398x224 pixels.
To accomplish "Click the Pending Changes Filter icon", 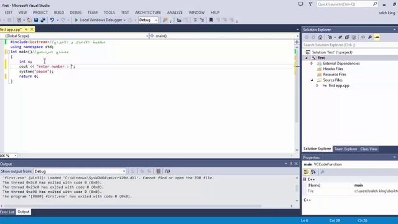I will tap(330, 37).
